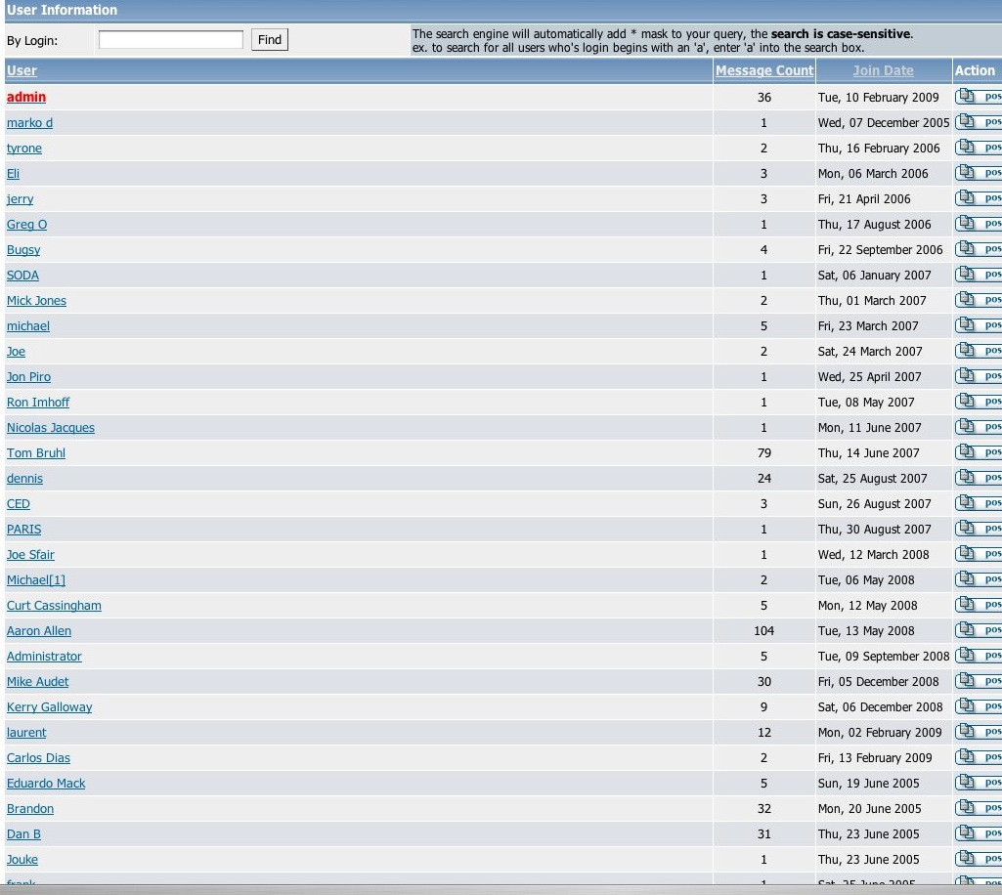The height and width of the screenshot is (895, 1002).
Task: Open the Jouke user link
Action: [22, 860]
